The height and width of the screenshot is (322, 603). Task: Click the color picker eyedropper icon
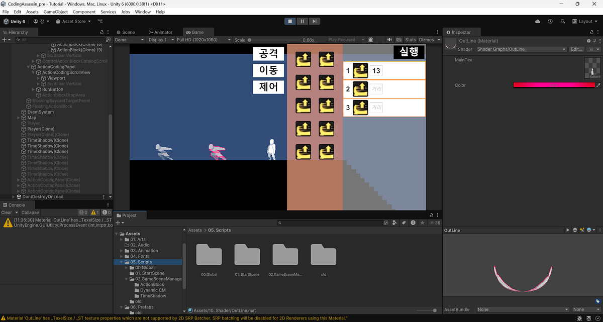(x=598, y=85)
